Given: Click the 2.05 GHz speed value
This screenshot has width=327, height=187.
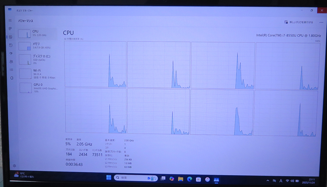Looking at the screenshot, I should click(x=84, y=144).
